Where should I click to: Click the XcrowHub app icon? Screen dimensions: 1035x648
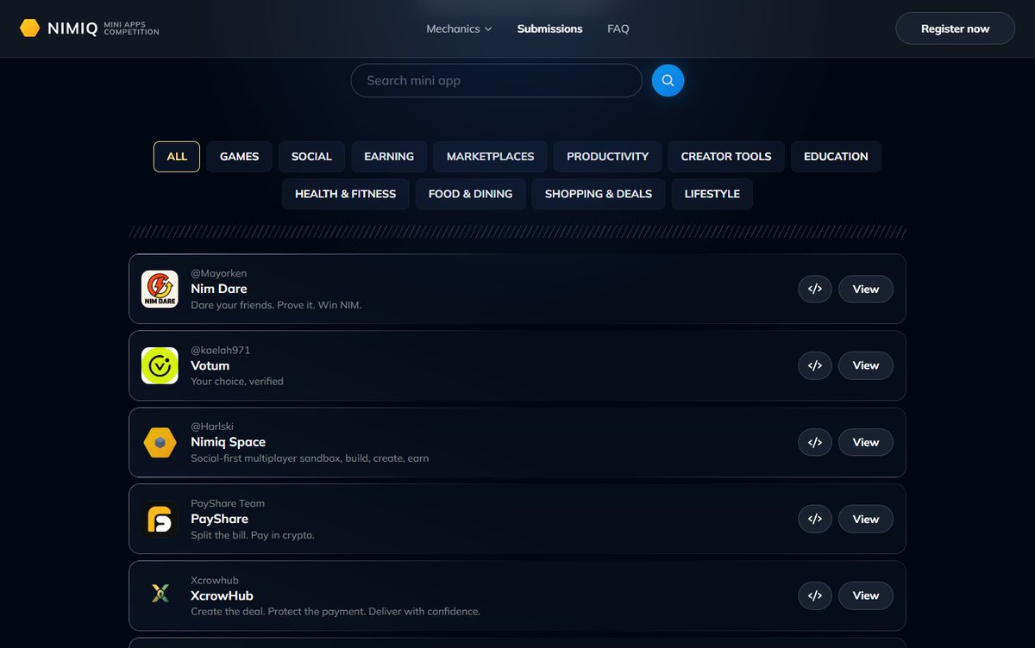click(x=160, y=595)
